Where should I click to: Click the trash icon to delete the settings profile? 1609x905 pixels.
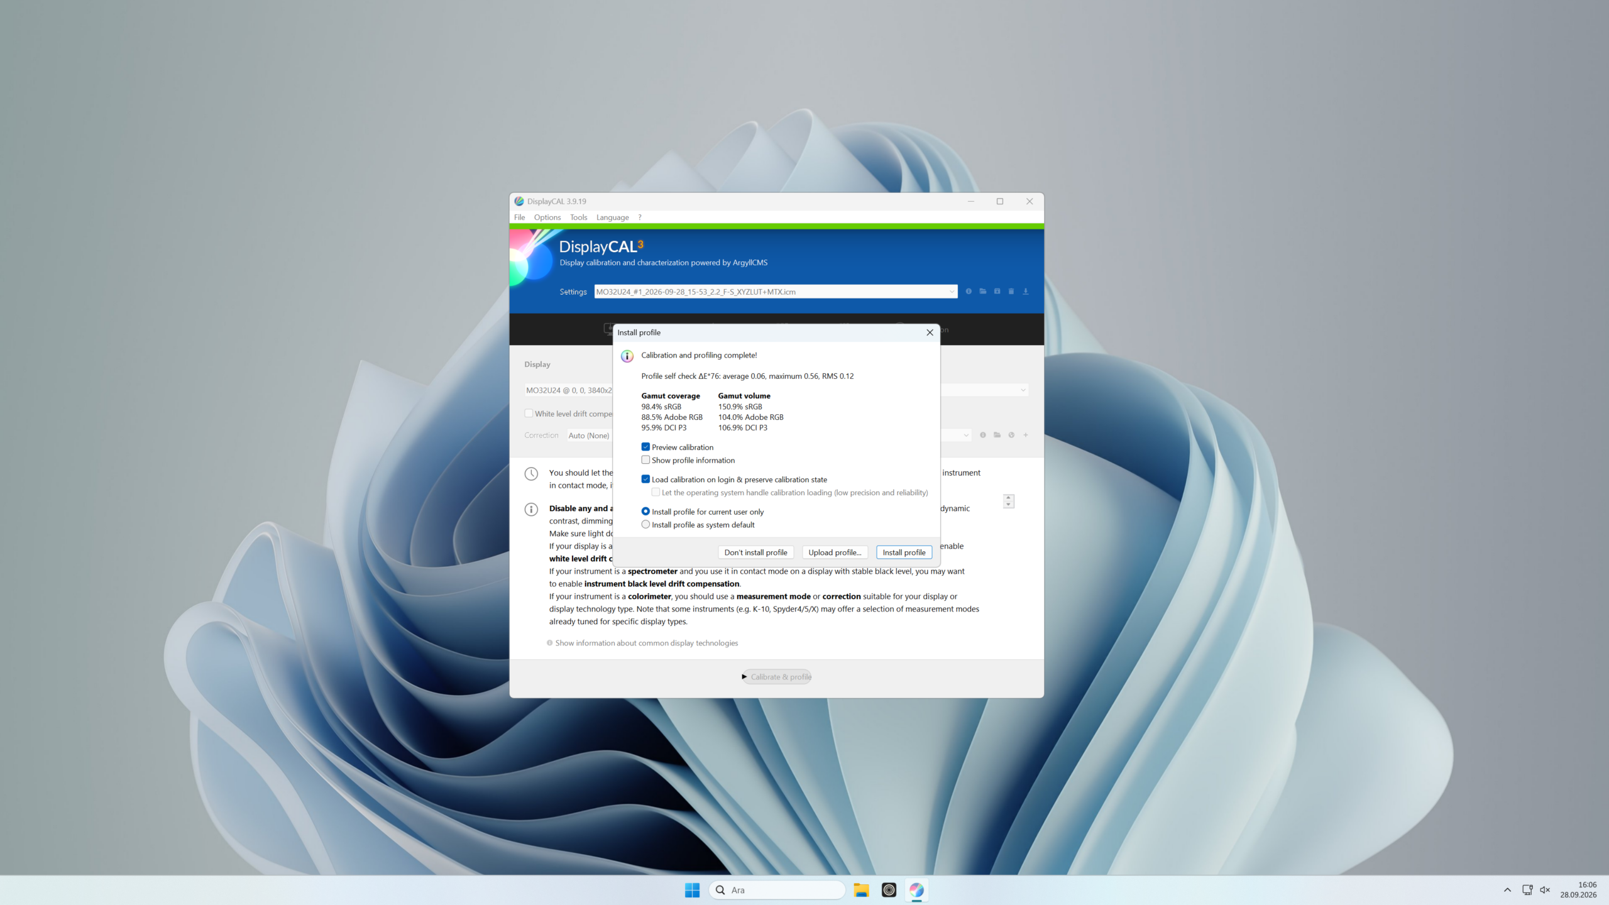(1011, 291)
